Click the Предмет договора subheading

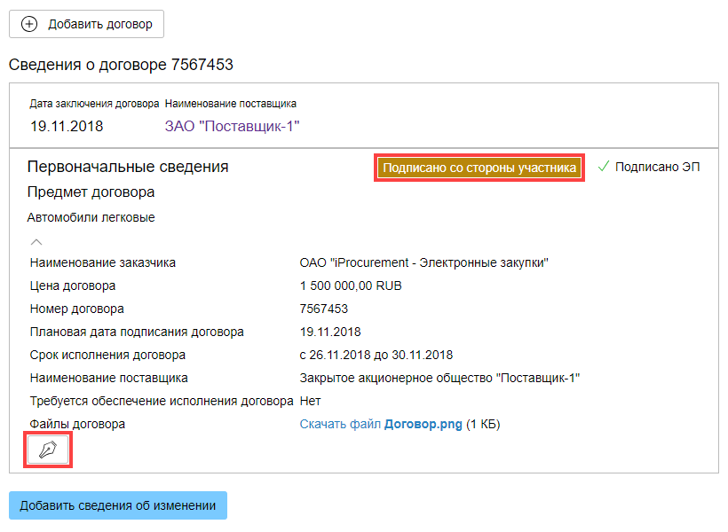coord(91,192)
